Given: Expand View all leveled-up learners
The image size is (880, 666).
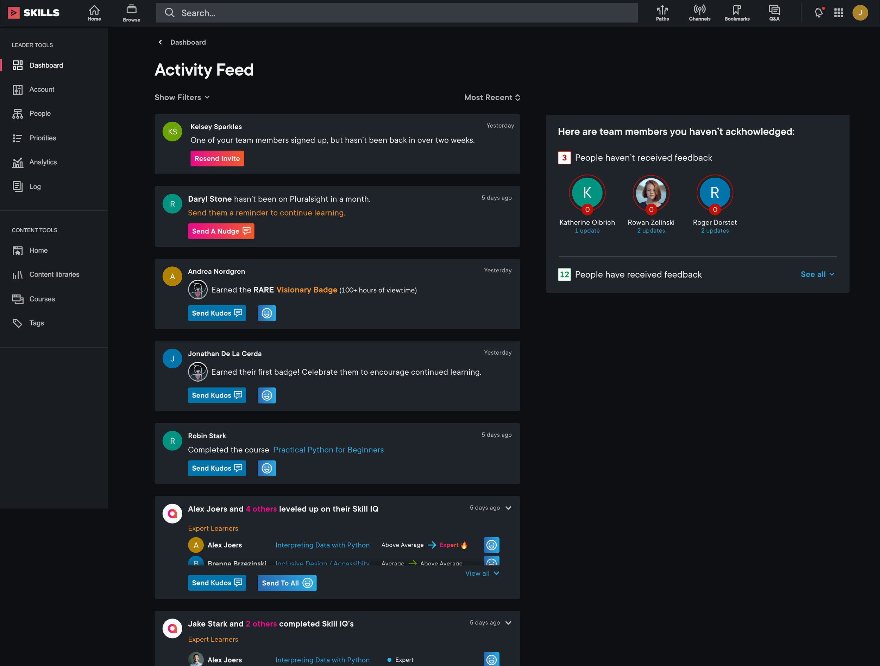Looking at the screenshot, I should [x=482, y=573].
